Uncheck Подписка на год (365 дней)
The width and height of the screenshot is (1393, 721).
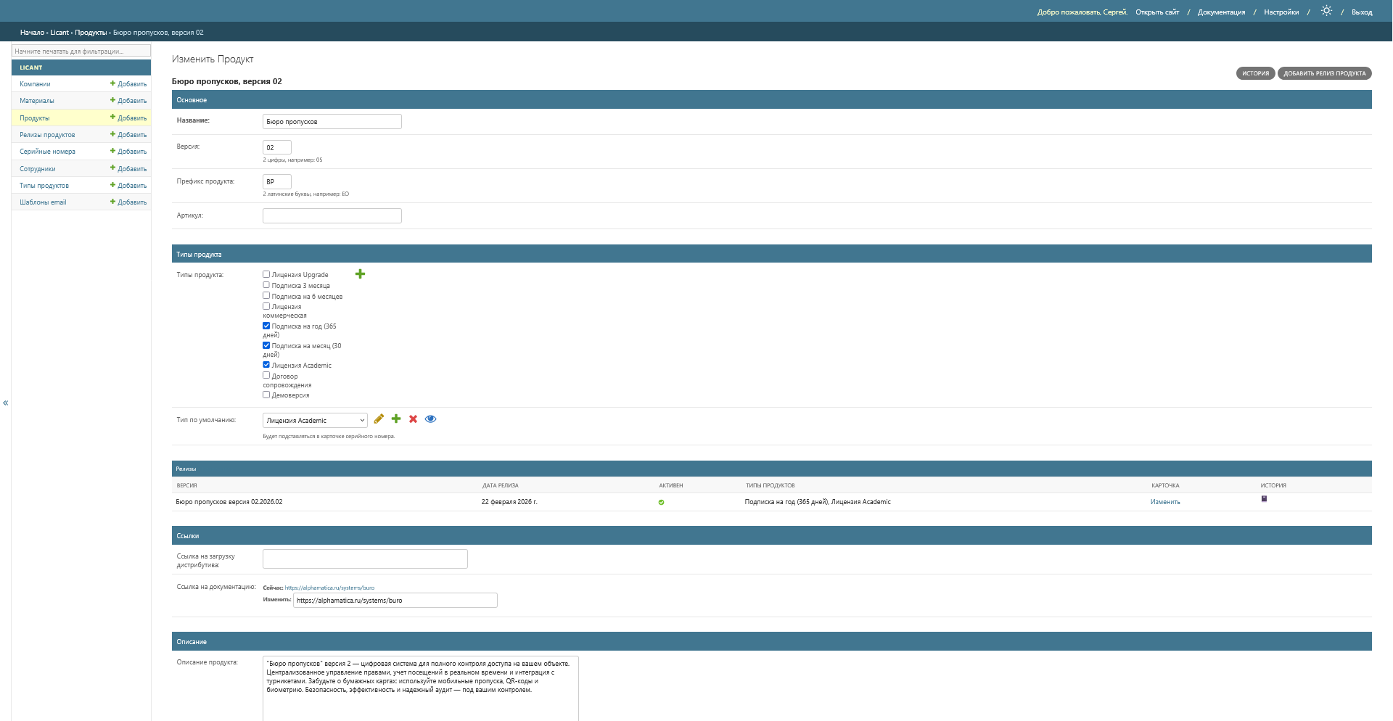point(266,326)
